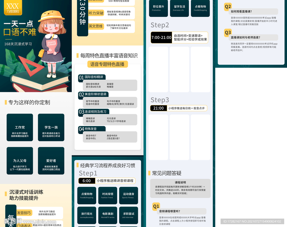The width and height of the screenshot is (287, 227).
Task: Click the 课程说明 info box
Action: tap(180, 188)
